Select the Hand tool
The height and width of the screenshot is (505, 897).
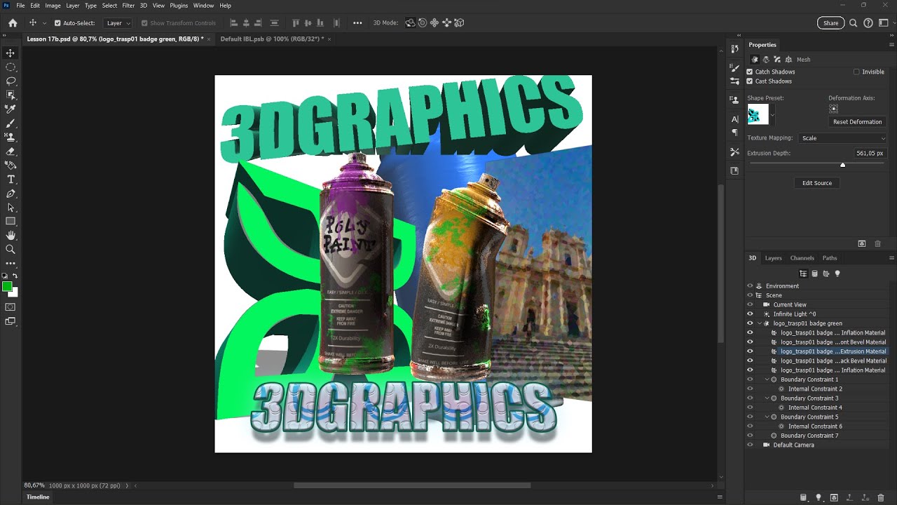tap(11, 236)
